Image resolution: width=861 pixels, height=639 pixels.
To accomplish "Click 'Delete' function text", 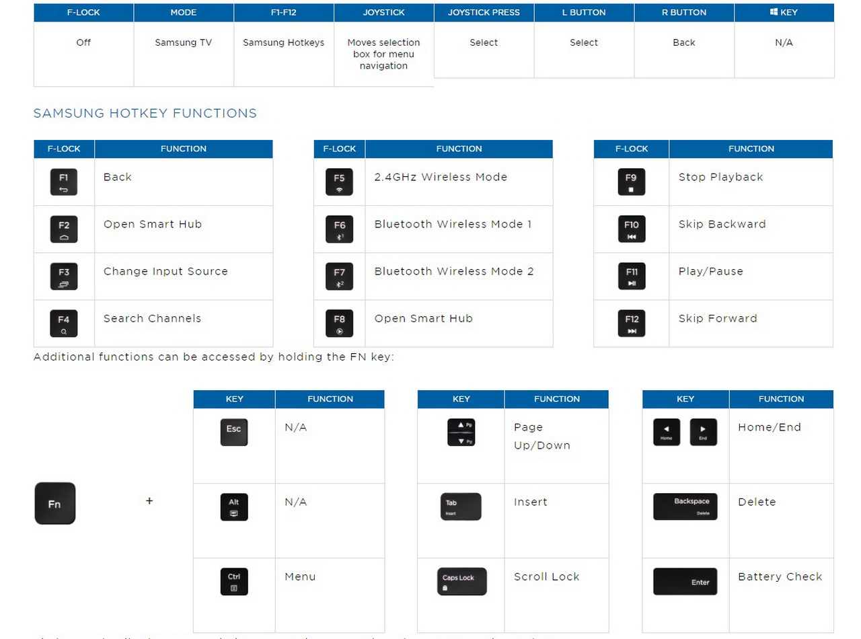I will 757,502.
